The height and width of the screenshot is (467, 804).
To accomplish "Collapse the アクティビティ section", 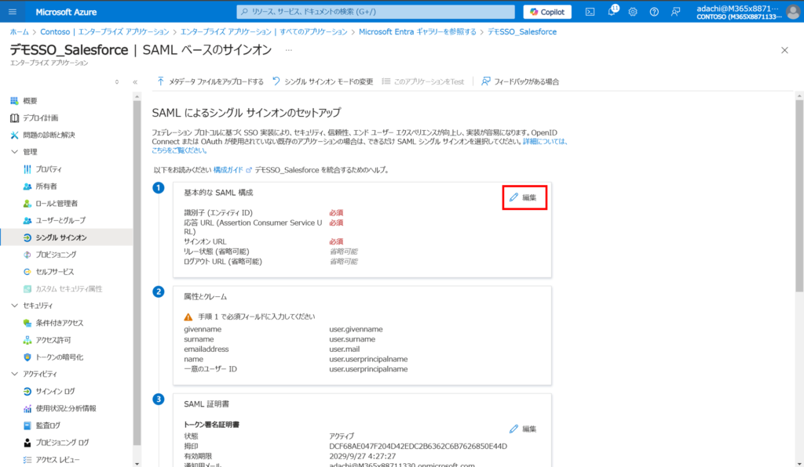I will pyautogui.click(x=14, y=374).
